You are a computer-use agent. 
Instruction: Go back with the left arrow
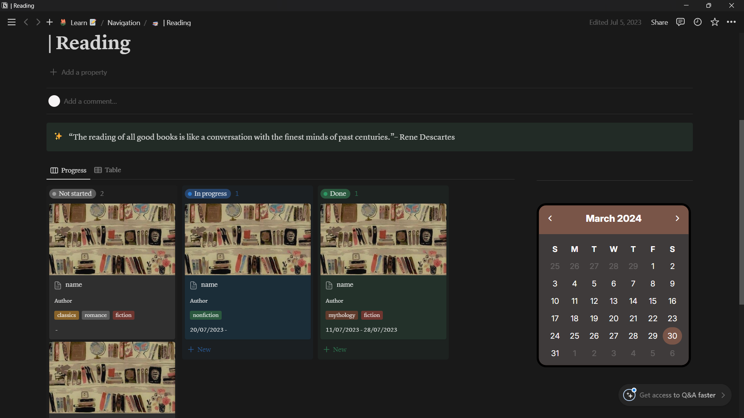[x=26, y=22]
